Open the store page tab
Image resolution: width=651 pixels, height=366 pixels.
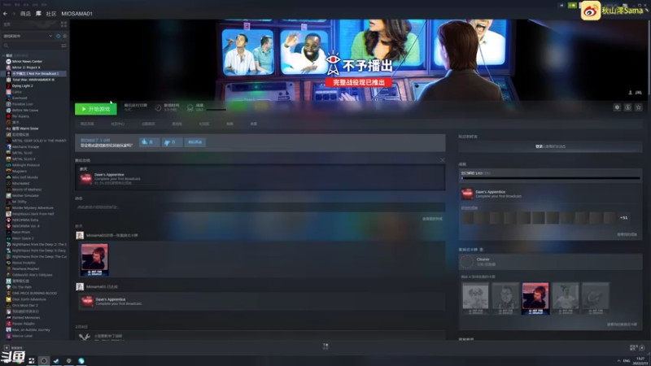point(87,124)
